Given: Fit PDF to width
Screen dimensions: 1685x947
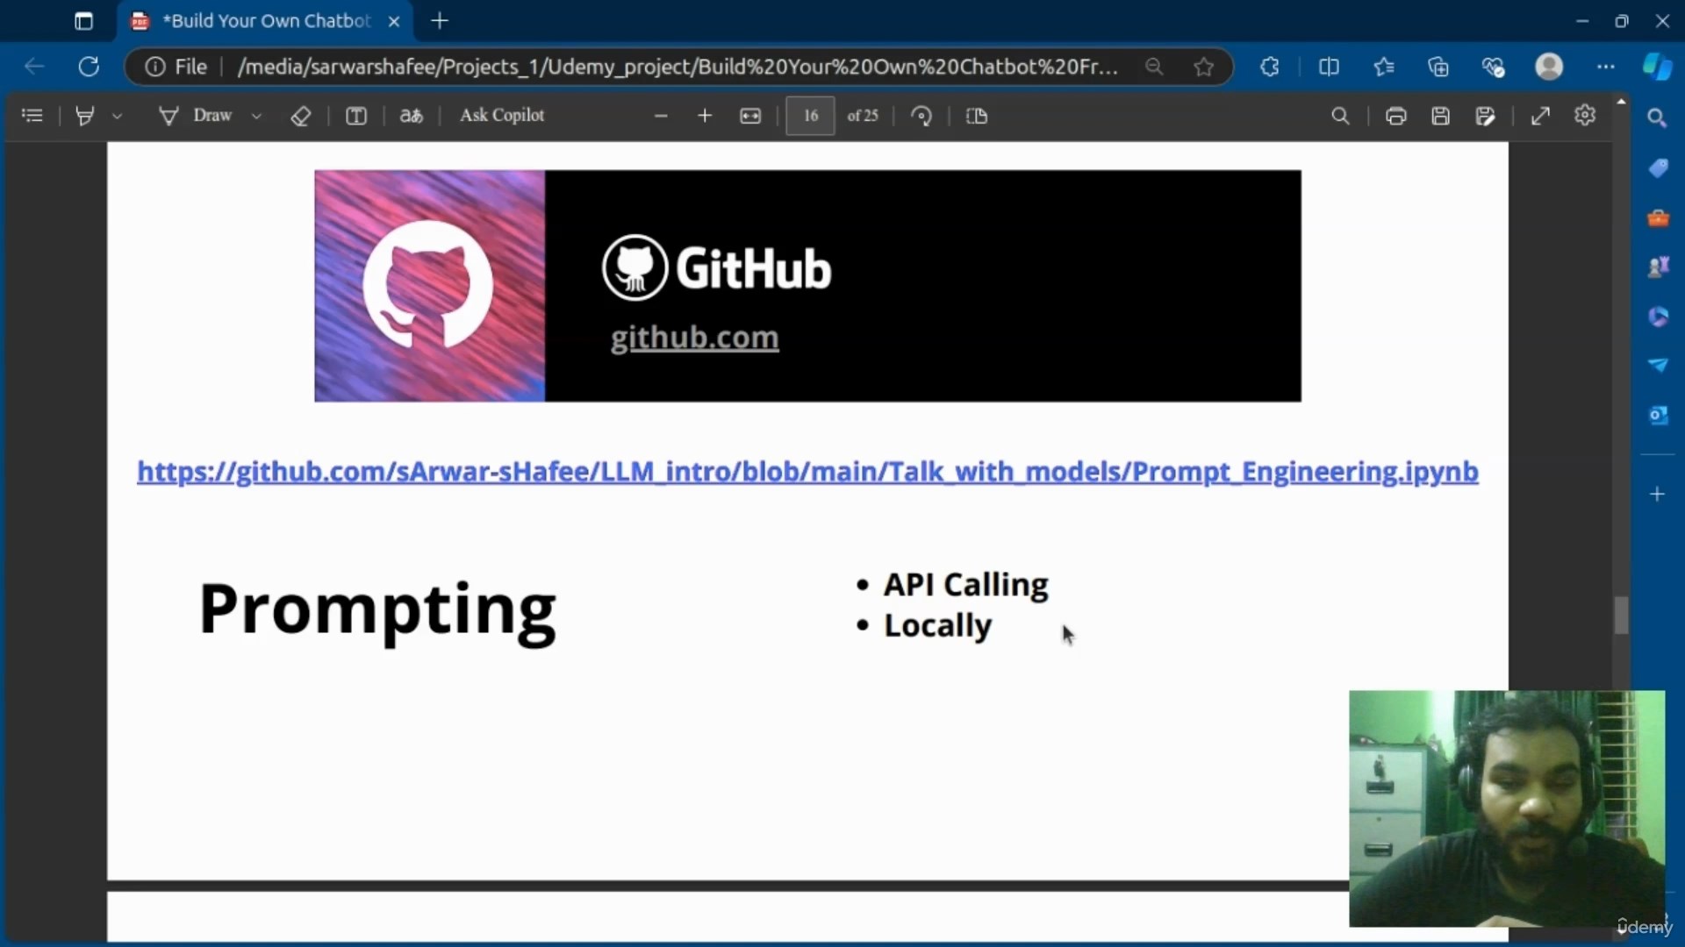Looking at the screenshot, I should pos(750,116).
